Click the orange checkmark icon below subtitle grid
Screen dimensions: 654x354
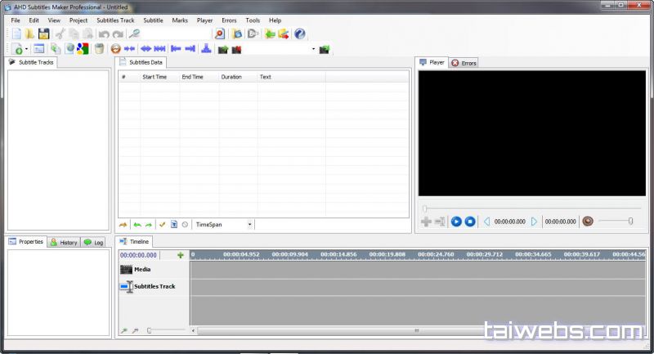[x=162, y=225]
